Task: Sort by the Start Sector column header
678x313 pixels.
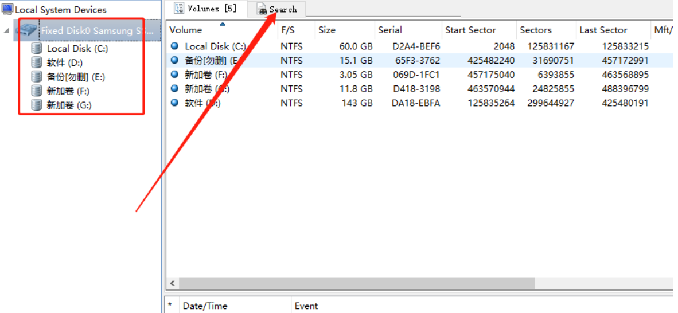Action: [479, 30]
